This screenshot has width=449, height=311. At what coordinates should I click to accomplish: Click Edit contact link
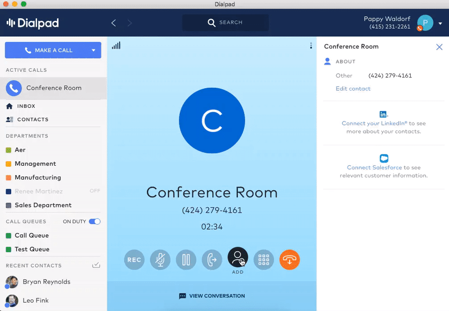pos(353,89)
